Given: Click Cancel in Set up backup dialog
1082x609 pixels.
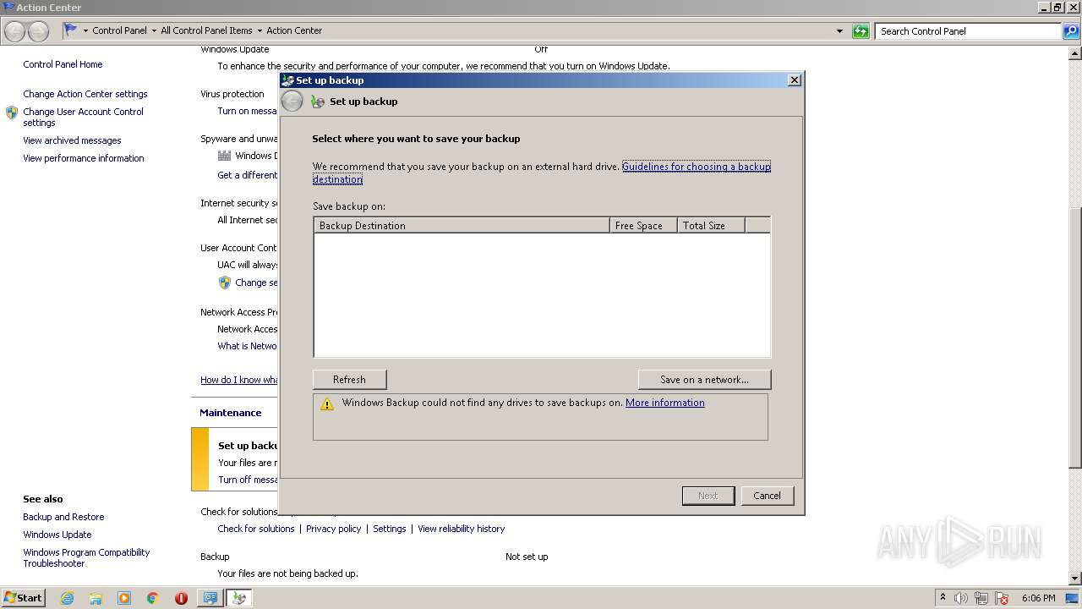Looking at the screenshot, I should pos(767,496).
